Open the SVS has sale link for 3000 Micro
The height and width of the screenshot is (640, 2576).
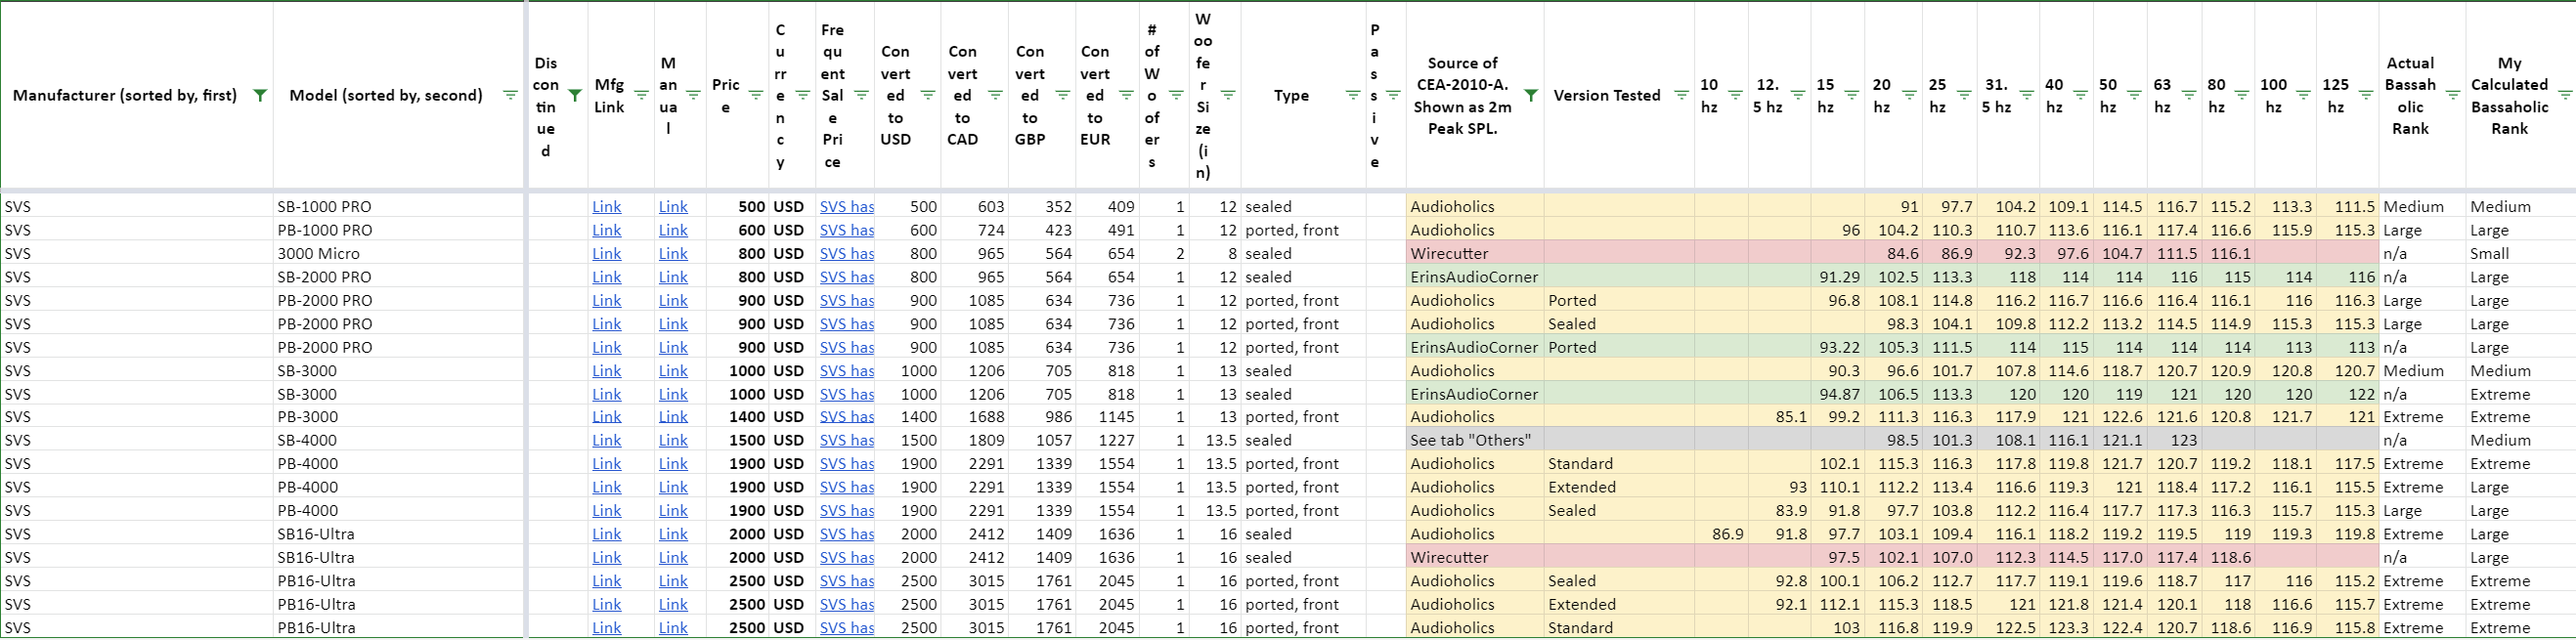click(x=846, y=254)
